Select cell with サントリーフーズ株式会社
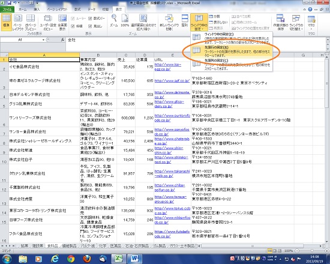The image size is (330, 264). pyautogui.click(x=44, y=118)
